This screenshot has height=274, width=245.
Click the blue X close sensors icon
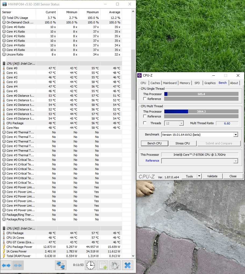(x=128, y=265)
